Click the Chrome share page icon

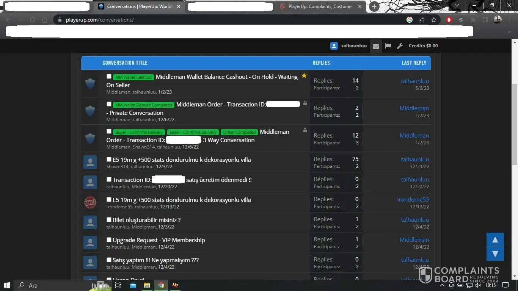coord(421,20)
